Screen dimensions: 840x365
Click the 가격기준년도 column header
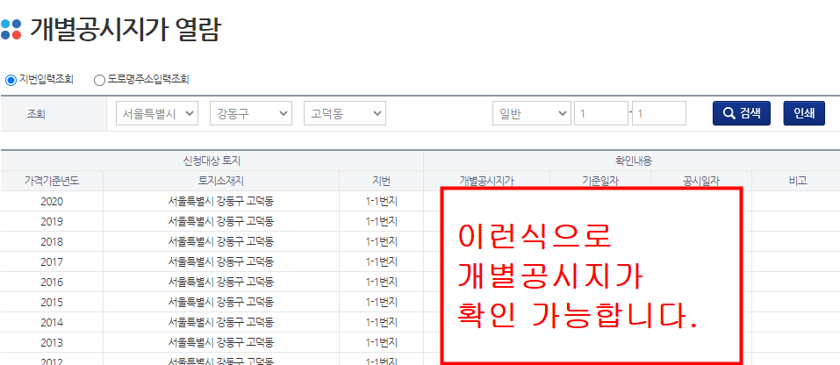click(x=52, y=181)
